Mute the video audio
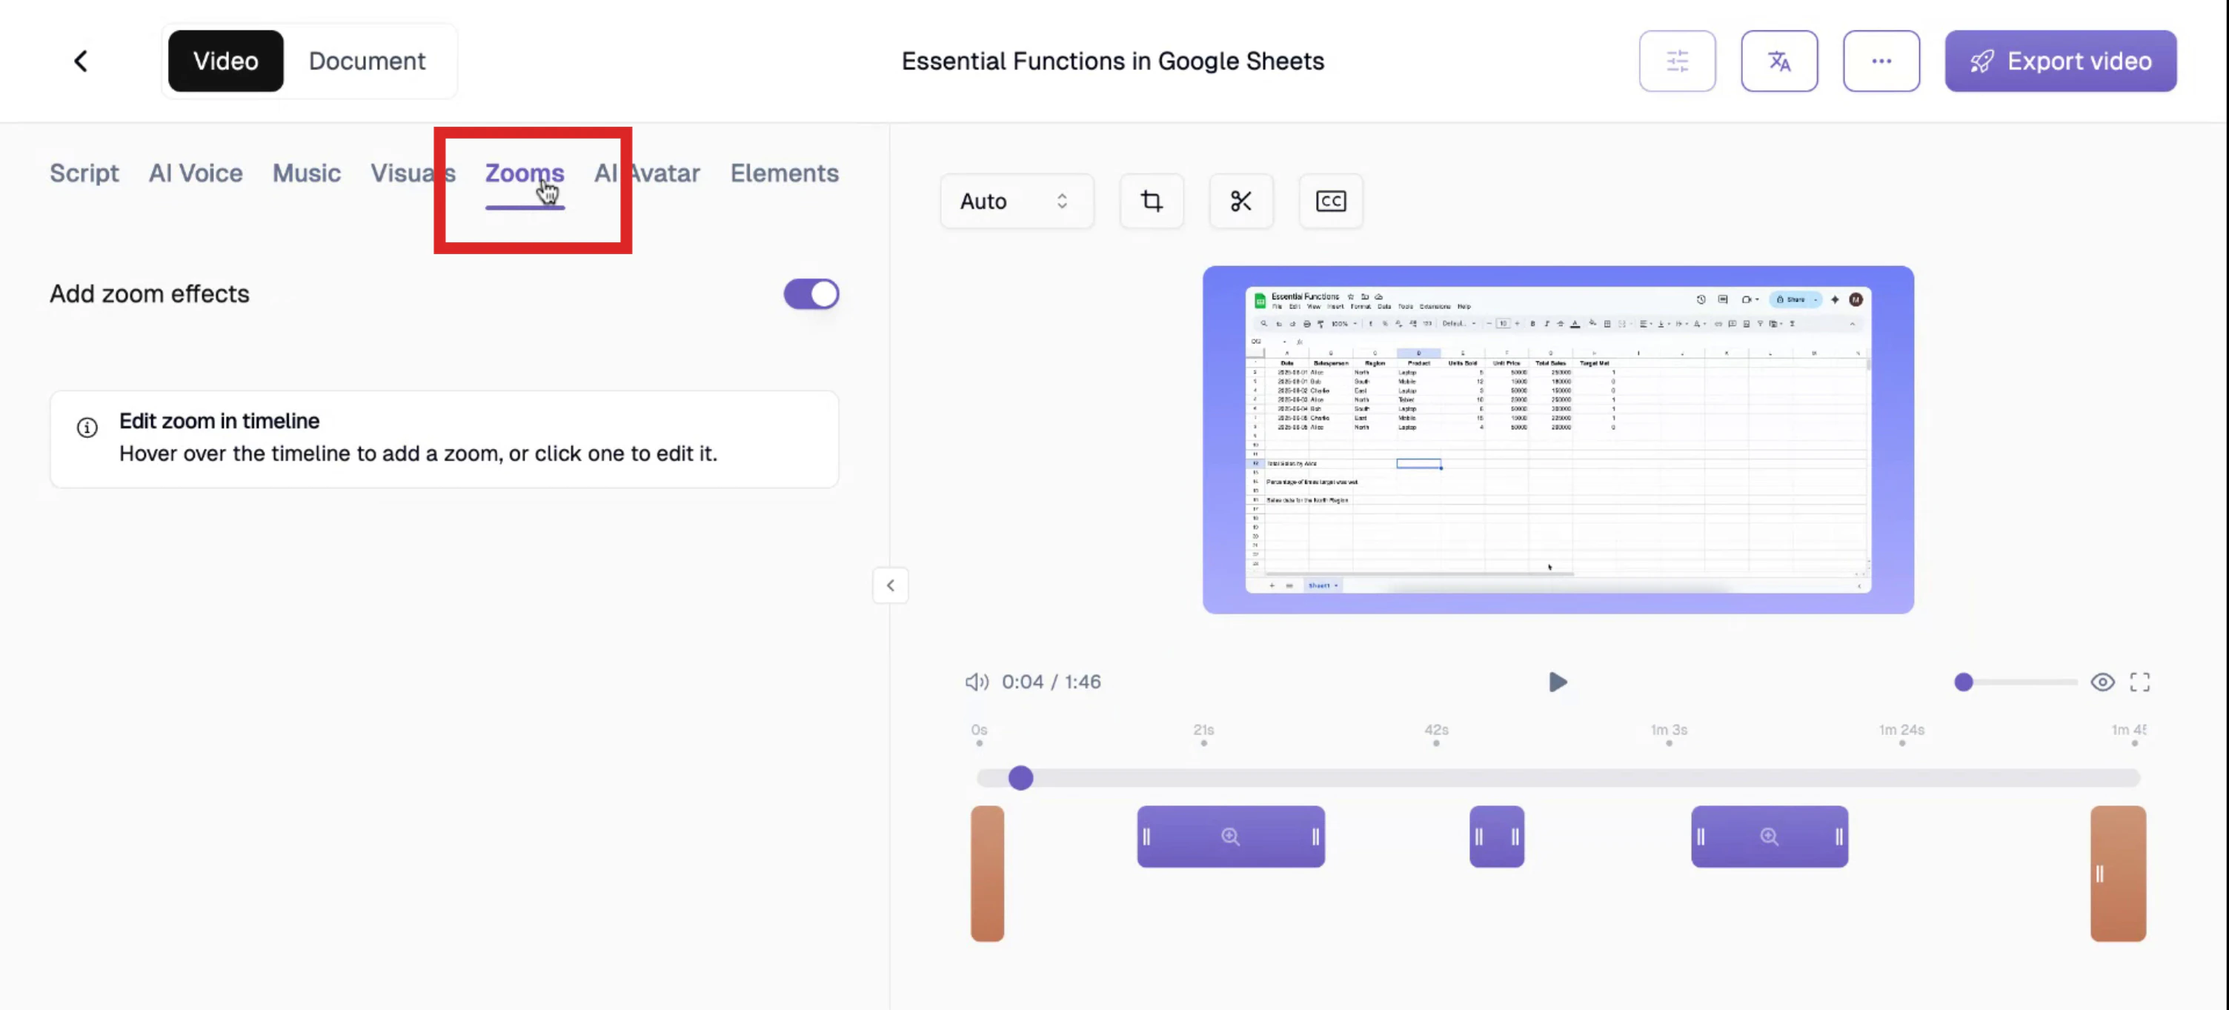 (976, 681)
